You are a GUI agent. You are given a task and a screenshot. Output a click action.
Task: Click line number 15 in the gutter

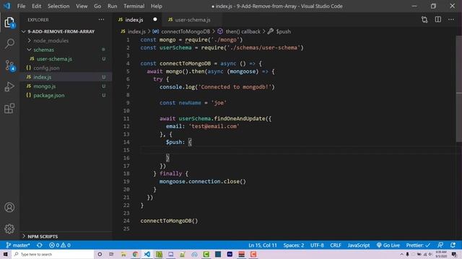point(126,150)
